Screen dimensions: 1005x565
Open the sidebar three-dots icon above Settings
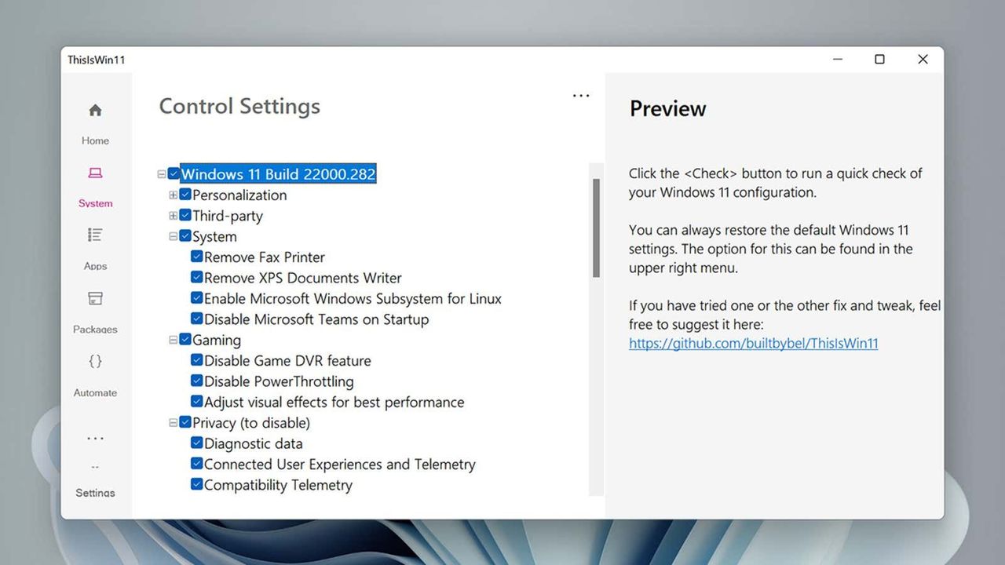[95, 439]
